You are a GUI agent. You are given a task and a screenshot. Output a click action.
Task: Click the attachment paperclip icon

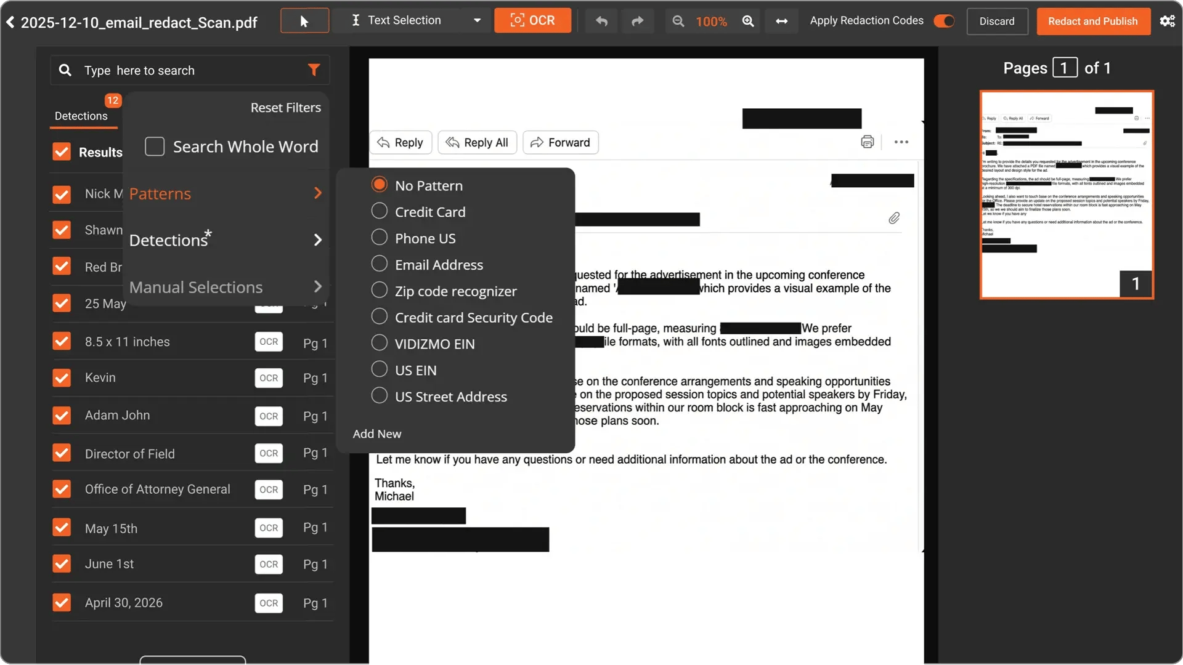tap(894, 218)
